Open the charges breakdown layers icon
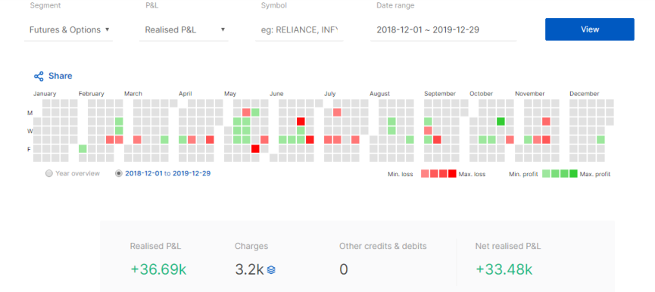Viewport: 655px width, 292px height. [x=271, y=270]
